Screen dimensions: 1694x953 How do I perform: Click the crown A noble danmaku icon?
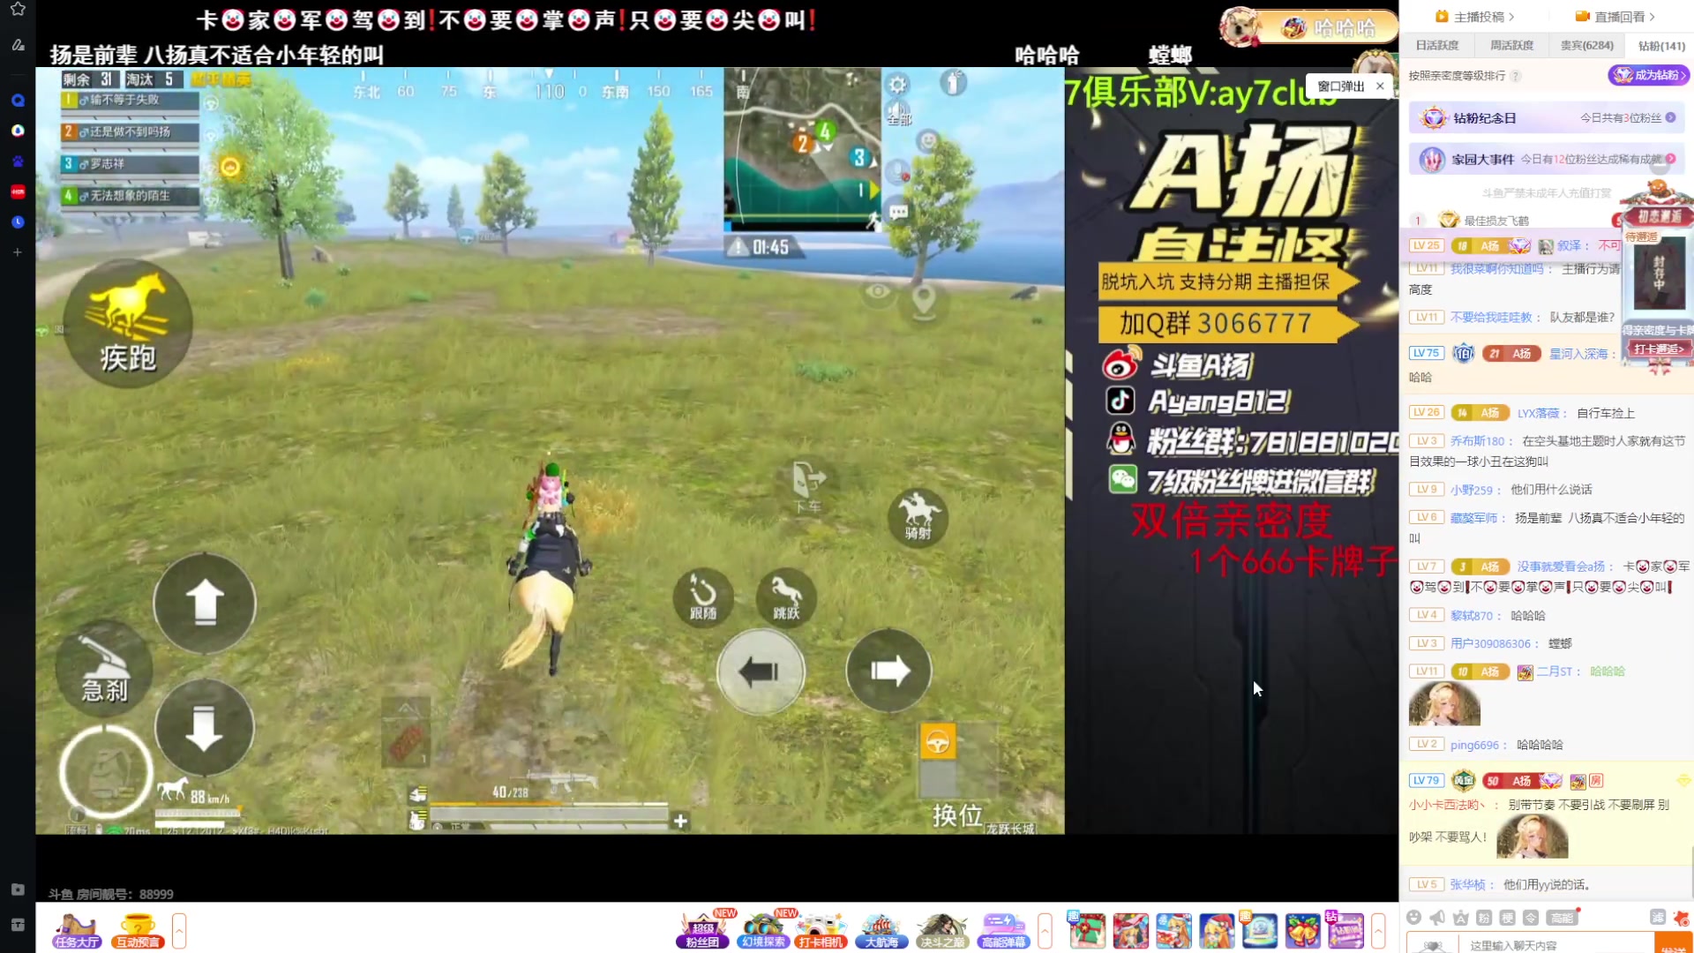(1460, 918)
